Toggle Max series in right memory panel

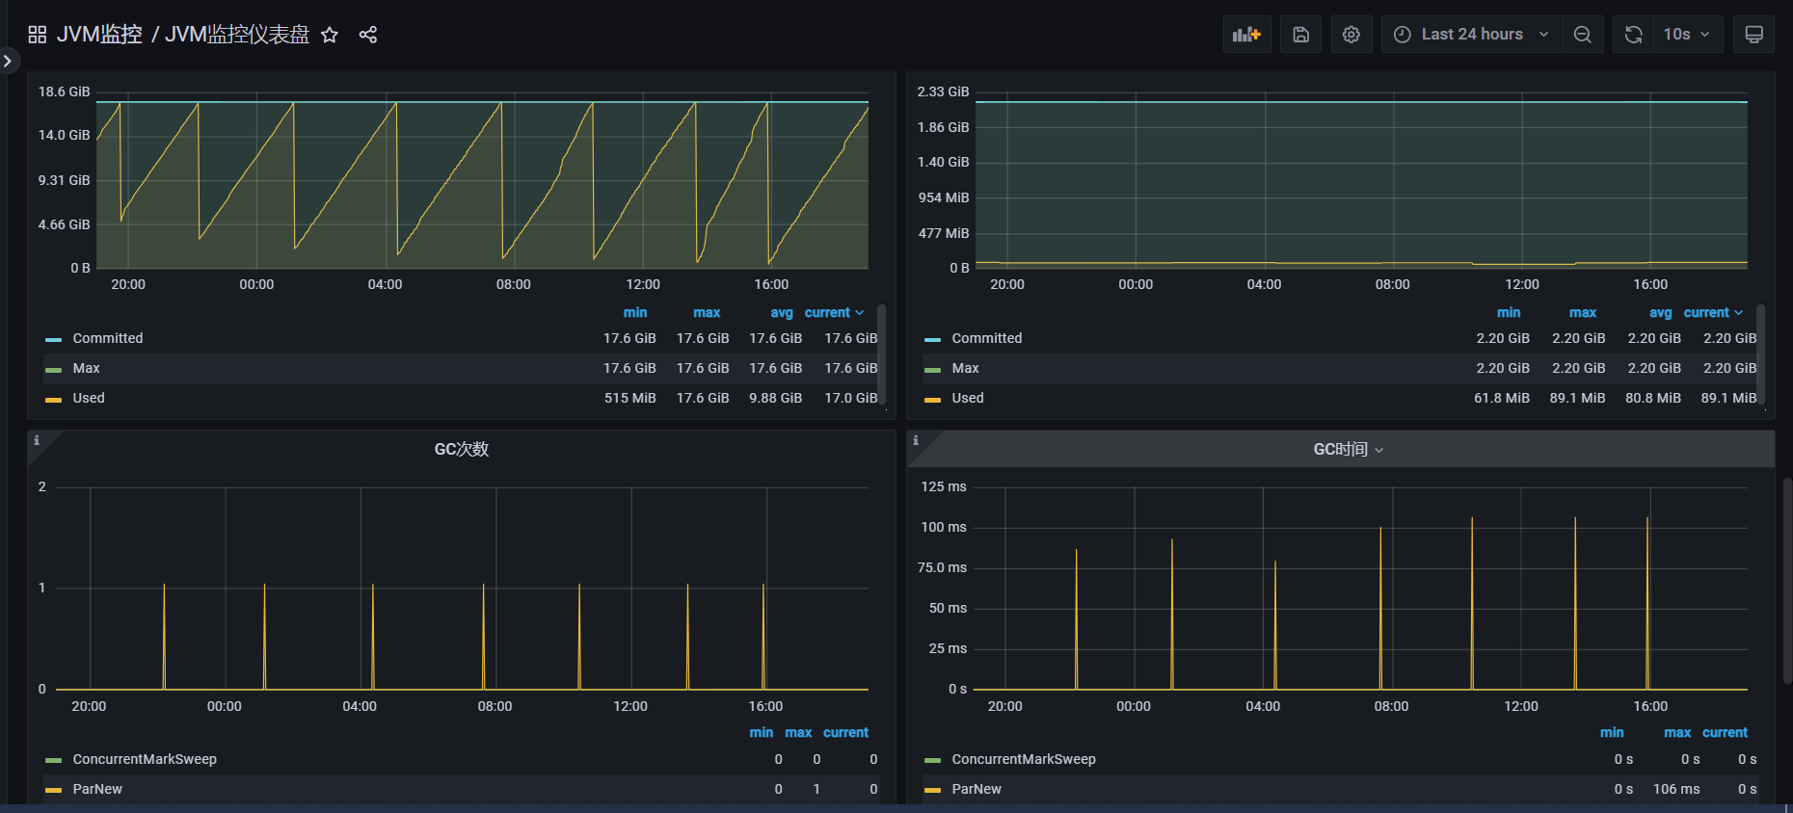966,369
